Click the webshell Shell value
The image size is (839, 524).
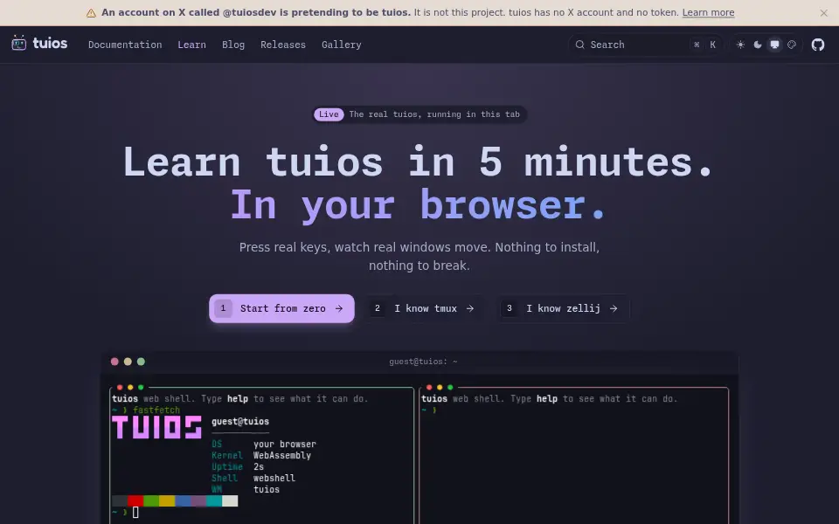click(274, 478)
